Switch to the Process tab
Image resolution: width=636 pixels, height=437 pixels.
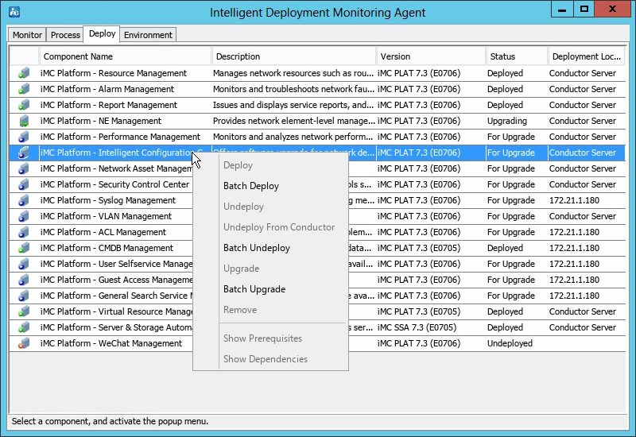tap(65, 35)
